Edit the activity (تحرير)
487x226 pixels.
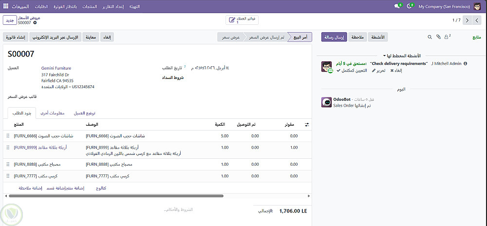tap(378, 71)
